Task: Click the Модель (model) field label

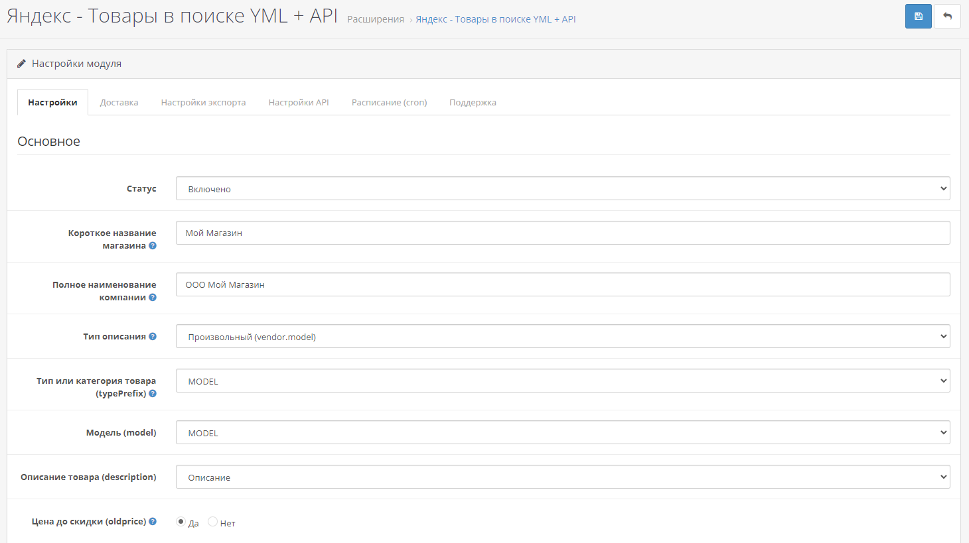Action: (x=121, y=432)
